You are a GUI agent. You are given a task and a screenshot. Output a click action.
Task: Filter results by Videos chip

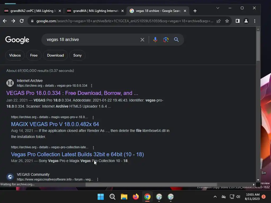pos(15,55)
